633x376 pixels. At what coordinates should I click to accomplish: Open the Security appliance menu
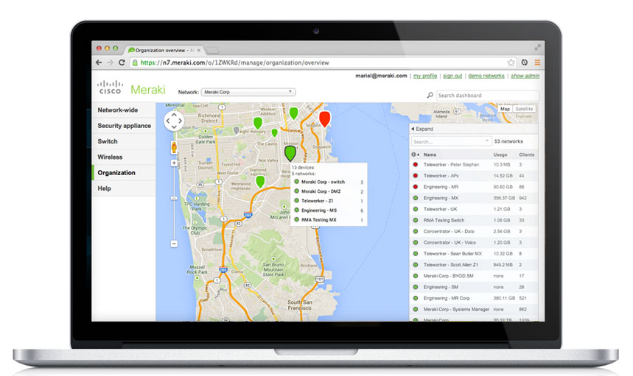pyautogui.click(x=124, y=126)
